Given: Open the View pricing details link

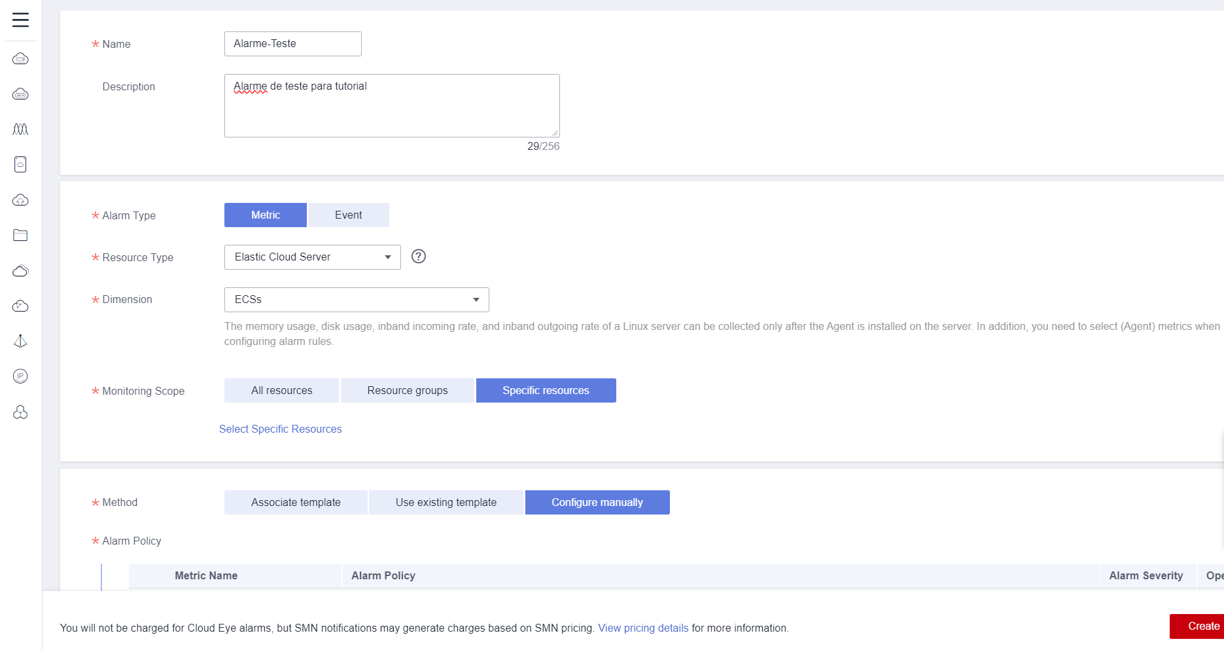Looking at the screenshot, I should pos(642,628).
